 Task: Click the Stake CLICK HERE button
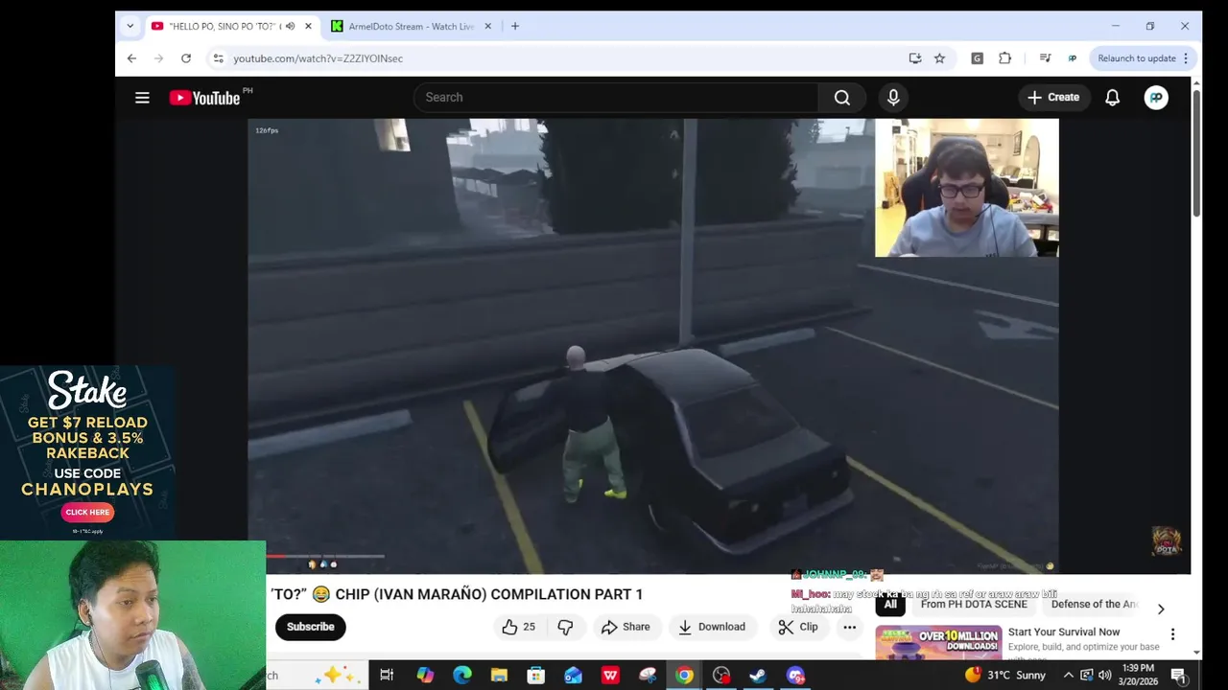point(87,512)
